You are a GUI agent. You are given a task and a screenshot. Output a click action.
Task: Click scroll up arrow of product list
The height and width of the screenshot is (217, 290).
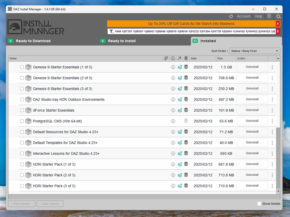(278, 58)
